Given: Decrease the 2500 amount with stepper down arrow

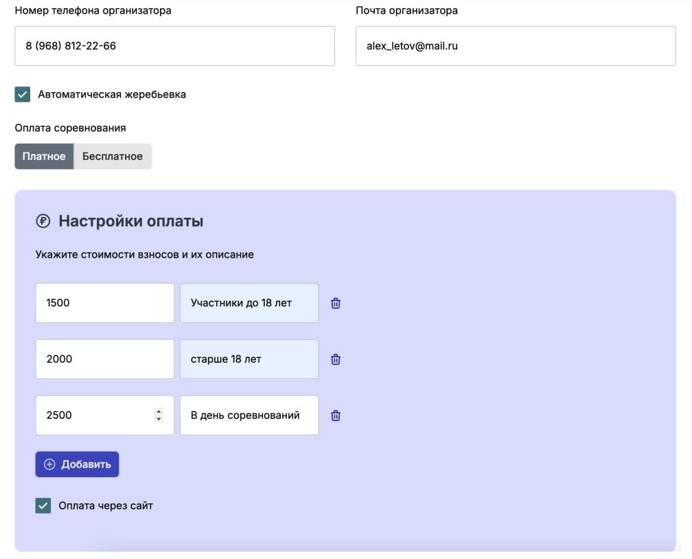Looking at the screenshot, I should (x=159, y=419).
